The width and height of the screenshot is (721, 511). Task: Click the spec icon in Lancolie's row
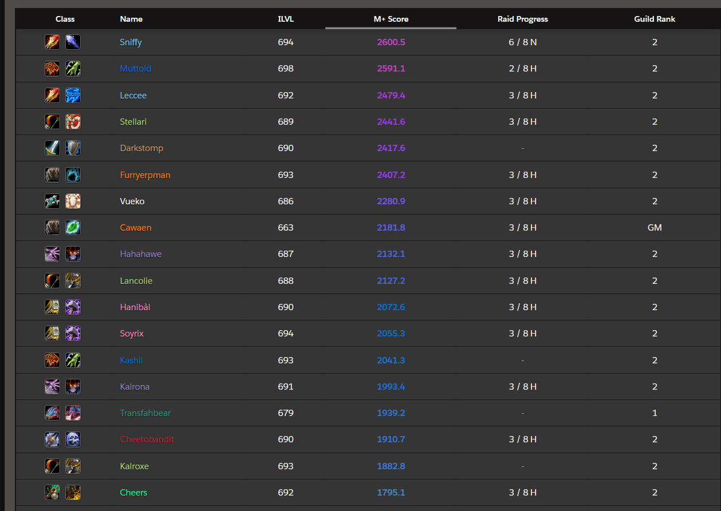73,280
